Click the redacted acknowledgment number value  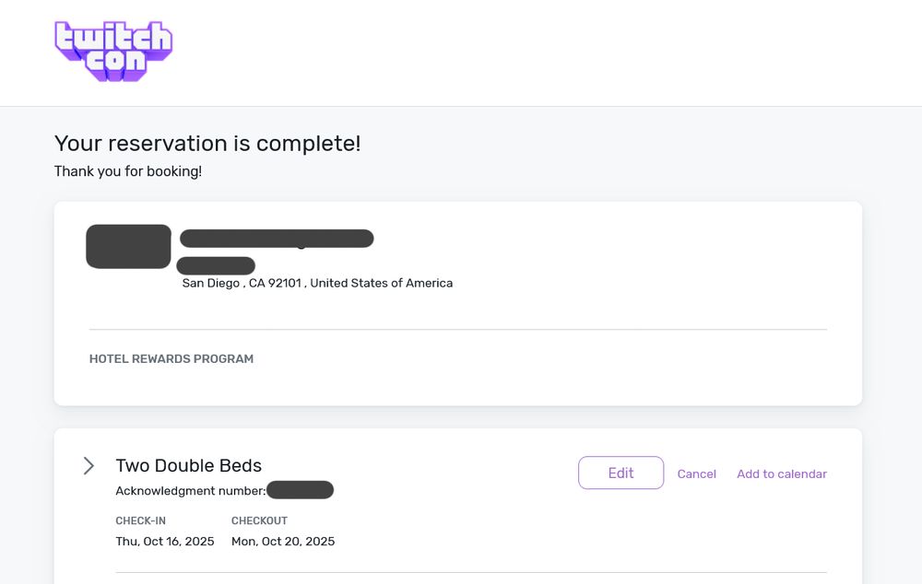(300, 490)
